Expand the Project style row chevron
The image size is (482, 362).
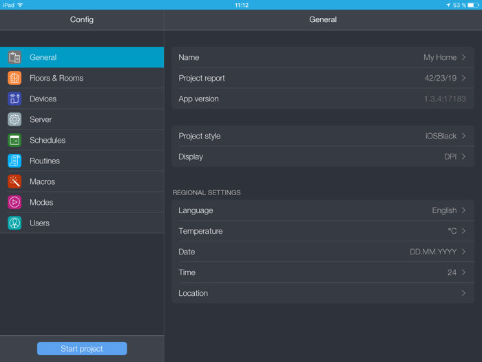click(x=463, y=136)
